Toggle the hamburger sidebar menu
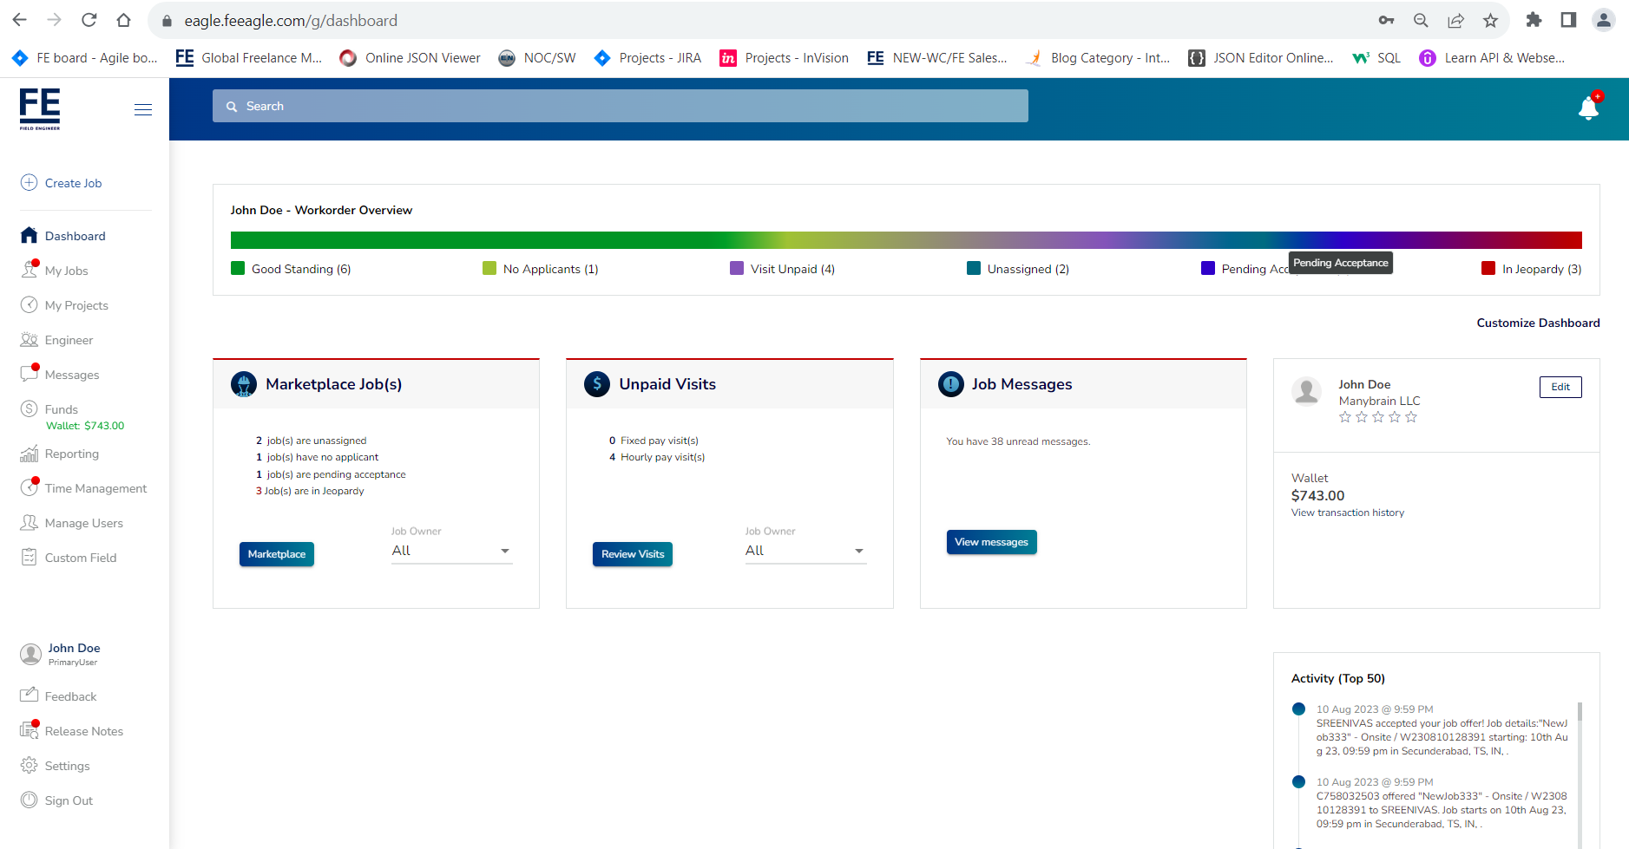 coord(143,109)
